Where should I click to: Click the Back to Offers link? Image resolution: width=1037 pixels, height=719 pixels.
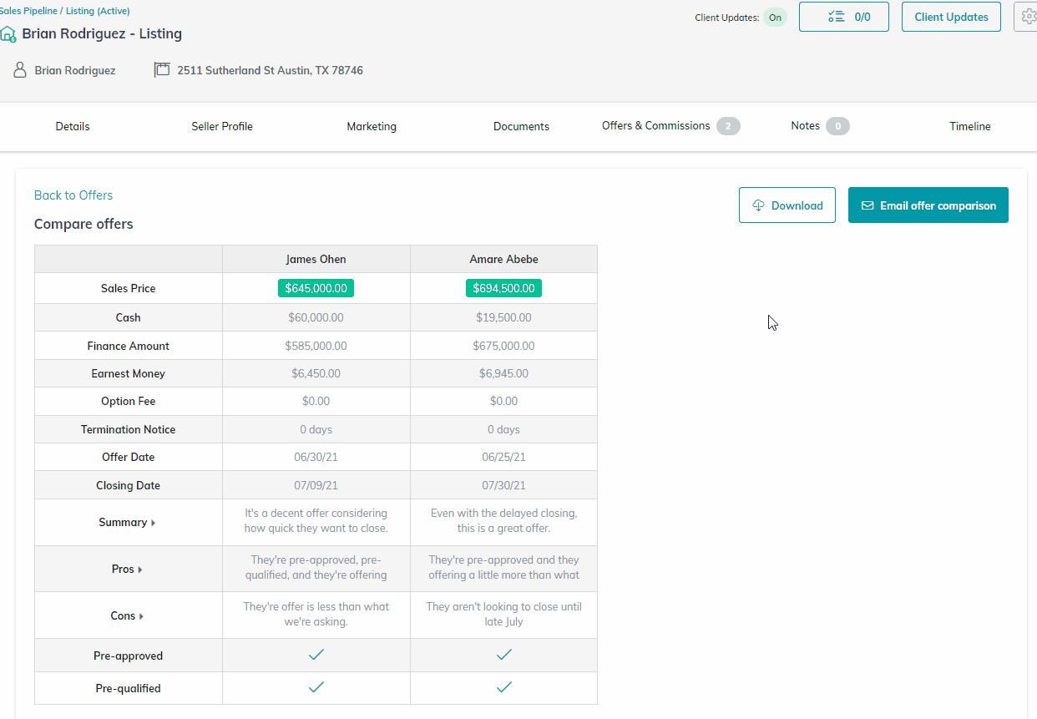[x=73, y=195]
